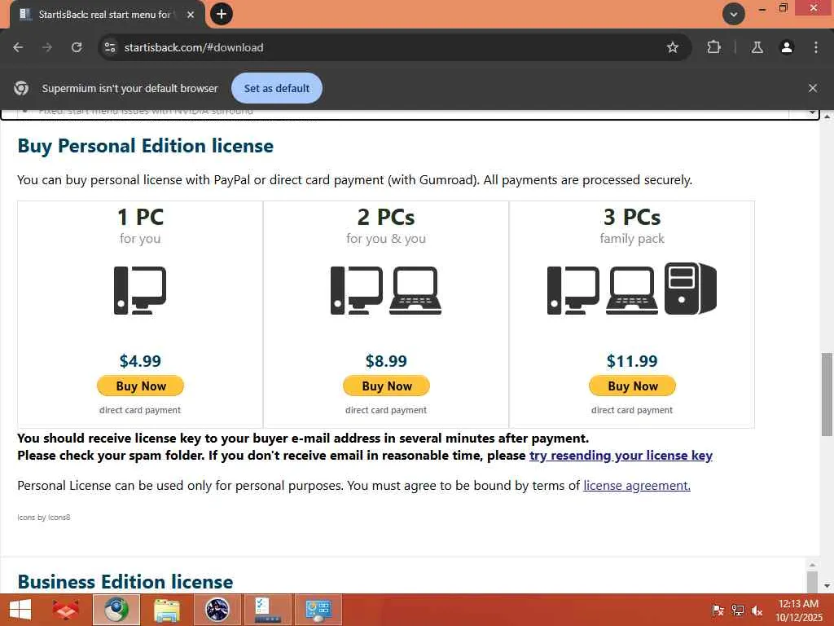Image resolution: width=834 pixels, height=626 pixels.
Task: Open the Extensions puzzle icon
Action: tap(713, 47)
